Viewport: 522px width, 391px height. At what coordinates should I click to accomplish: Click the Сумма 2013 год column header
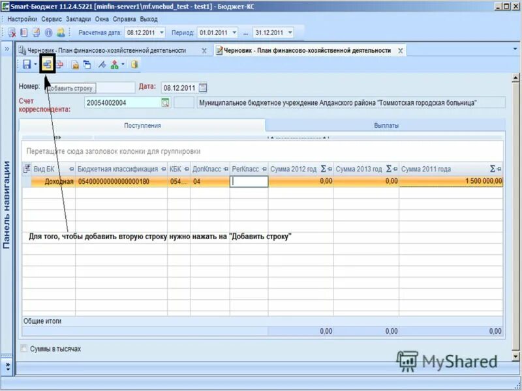click(366, 169)
